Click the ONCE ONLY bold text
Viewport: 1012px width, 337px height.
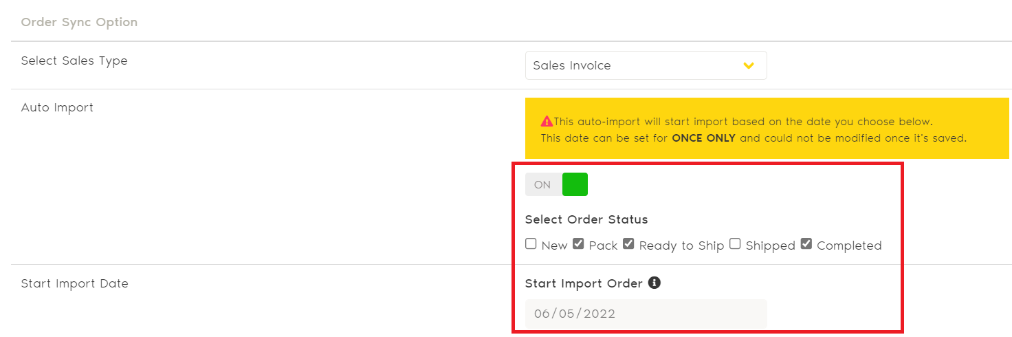(703, 138)
